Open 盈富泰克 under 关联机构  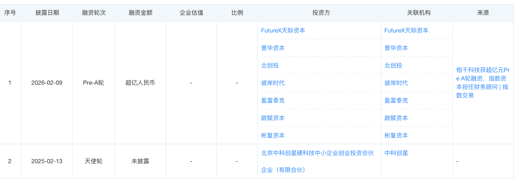pos(396,101)
